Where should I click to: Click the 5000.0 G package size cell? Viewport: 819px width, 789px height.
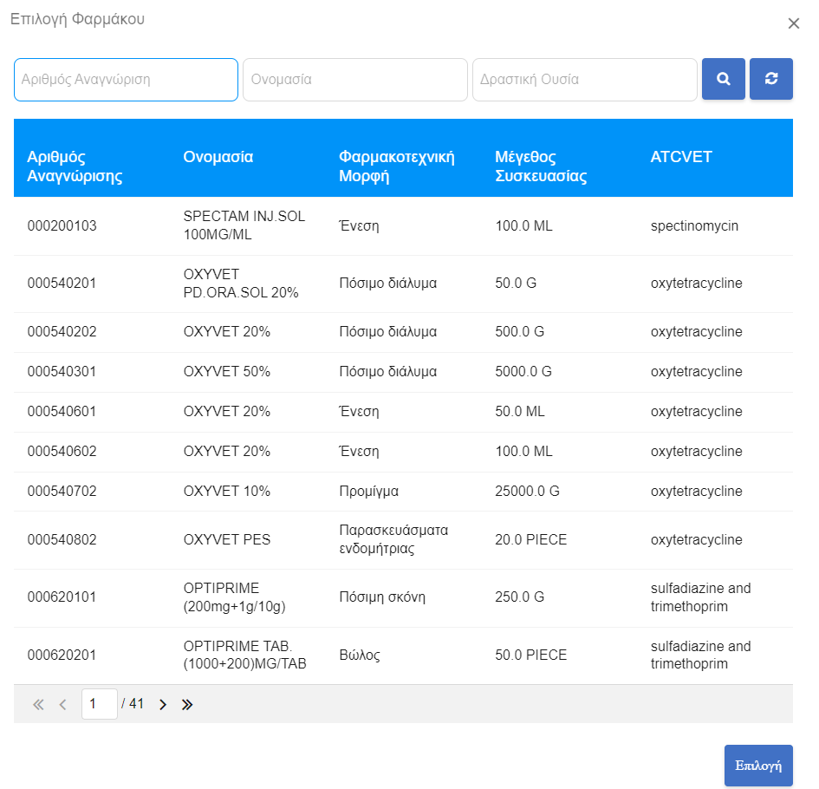pos(523,371)
